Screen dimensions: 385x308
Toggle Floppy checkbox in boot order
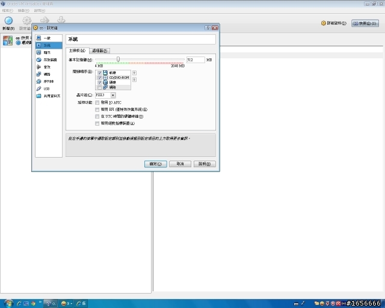tap(99, 73)
